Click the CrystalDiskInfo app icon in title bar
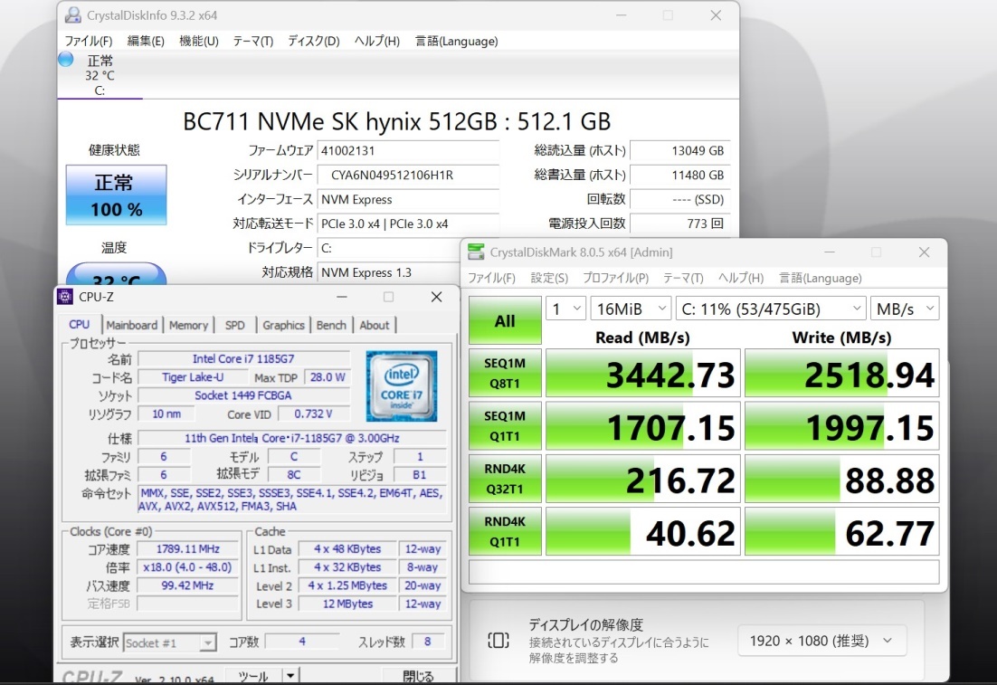 pyautogui.click(x=73, y=14)
